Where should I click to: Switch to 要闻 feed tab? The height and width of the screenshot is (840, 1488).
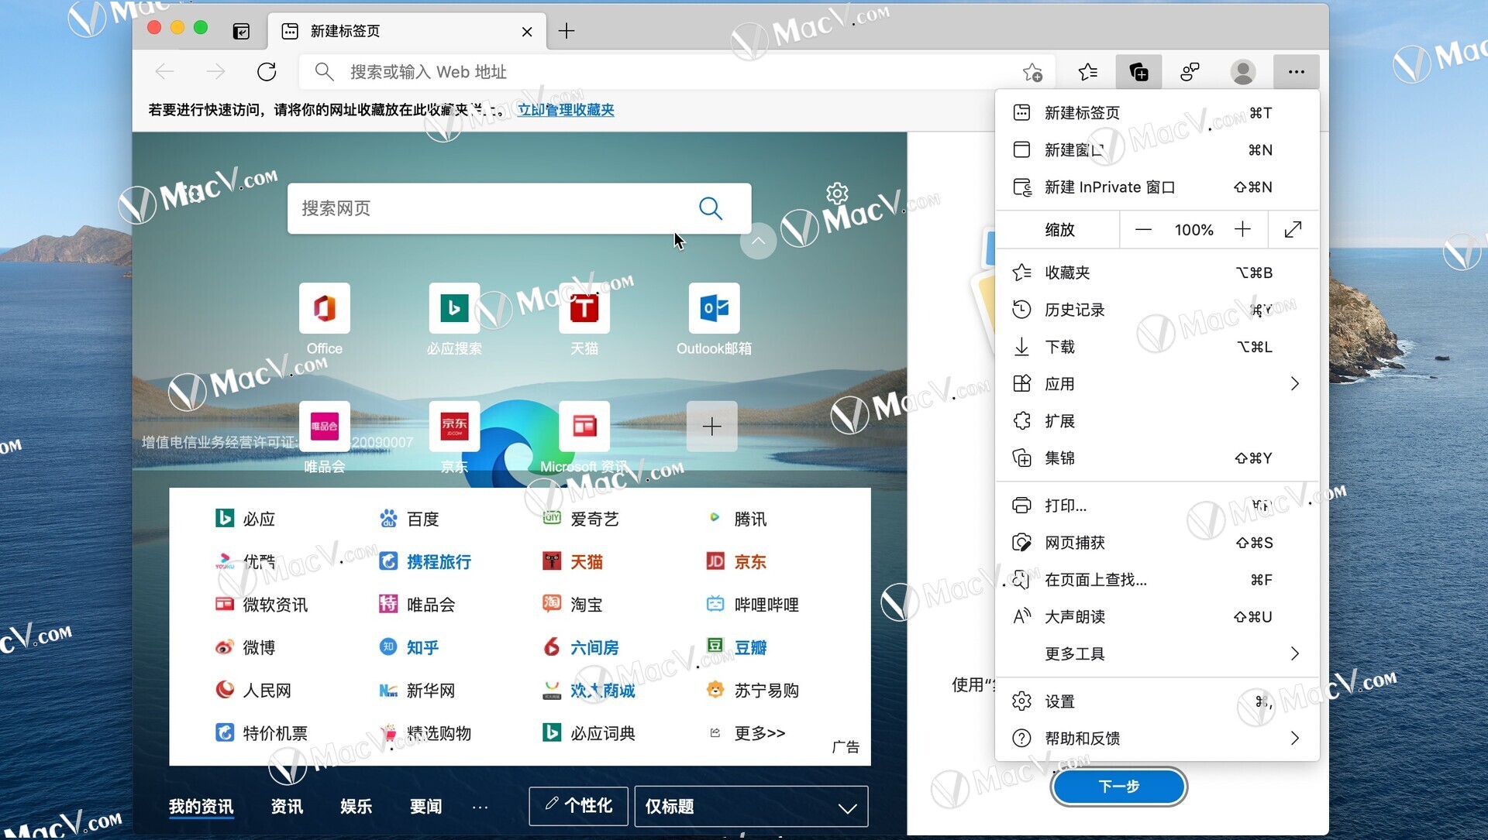click(425, 807)
